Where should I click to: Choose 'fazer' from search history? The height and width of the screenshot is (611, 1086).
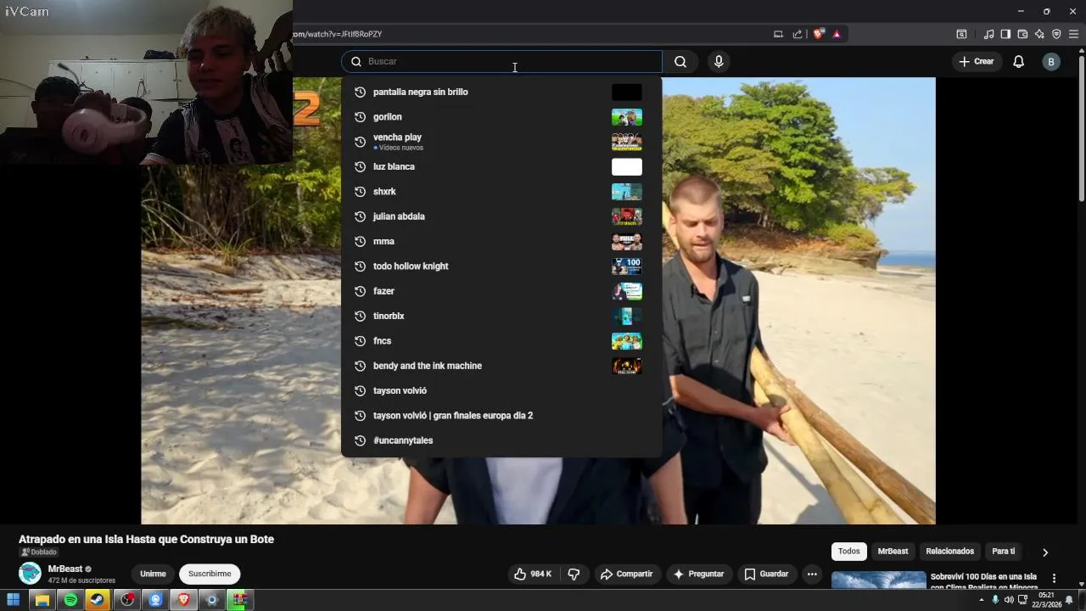click(501, 291)
